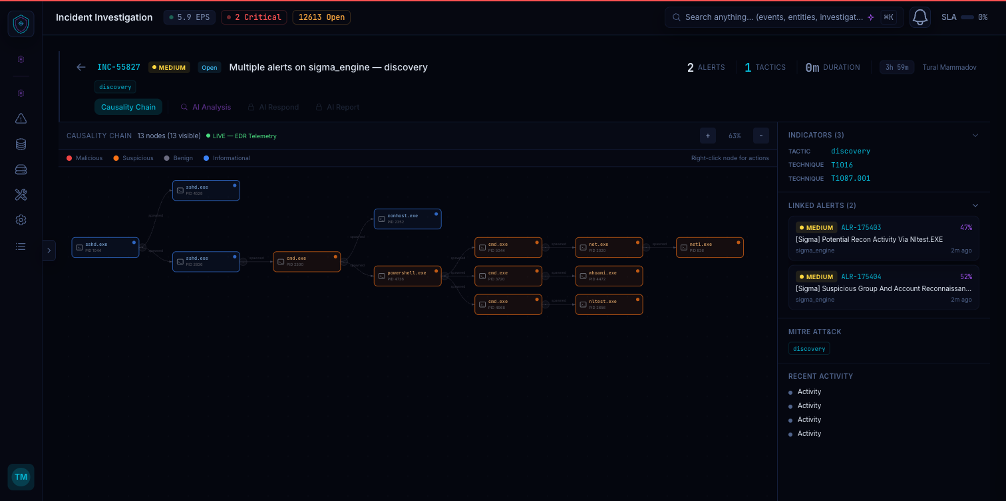Open the settings gear icon in sidebar
This screenshot has height=501, width=1006.
[x=21, y=220]
